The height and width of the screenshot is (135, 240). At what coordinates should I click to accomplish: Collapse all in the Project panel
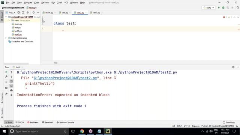pos(28,12)
